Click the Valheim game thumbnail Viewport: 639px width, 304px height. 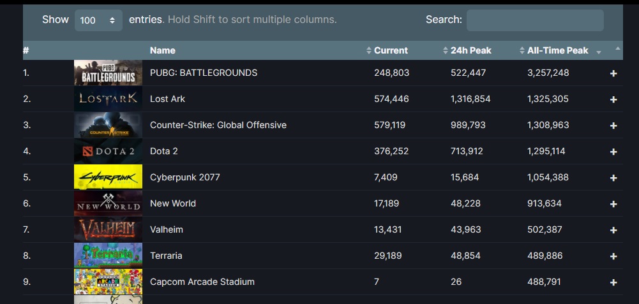tap(108, 229)
